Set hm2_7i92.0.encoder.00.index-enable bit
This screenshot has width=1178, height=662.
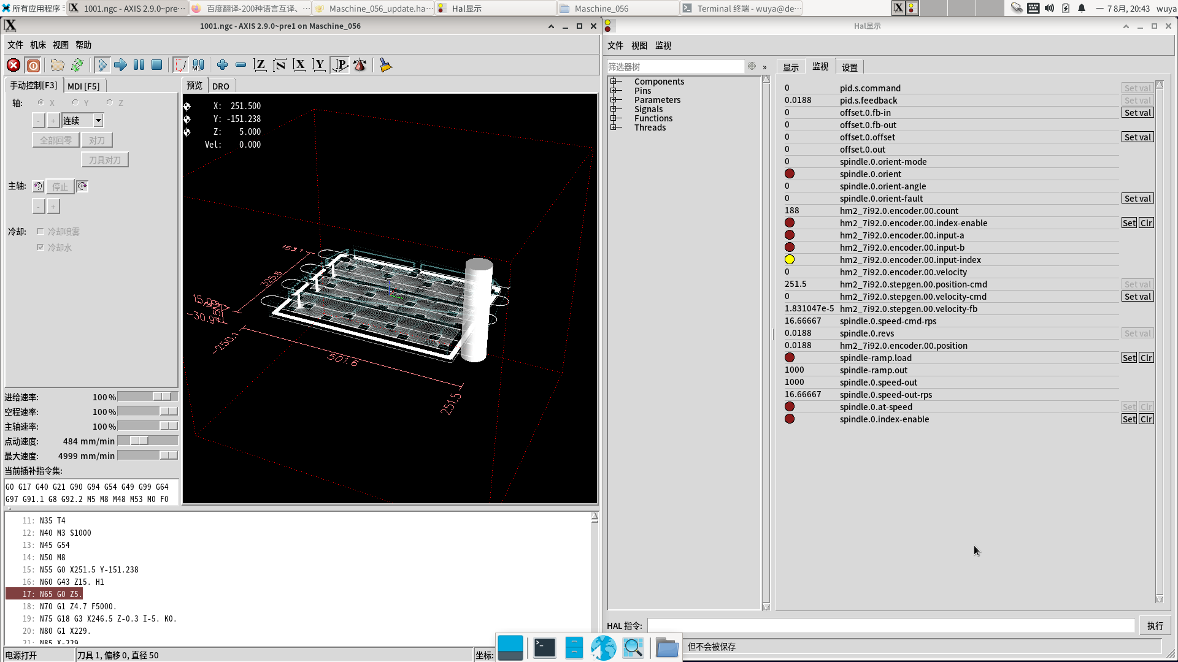click(1129, 223)
